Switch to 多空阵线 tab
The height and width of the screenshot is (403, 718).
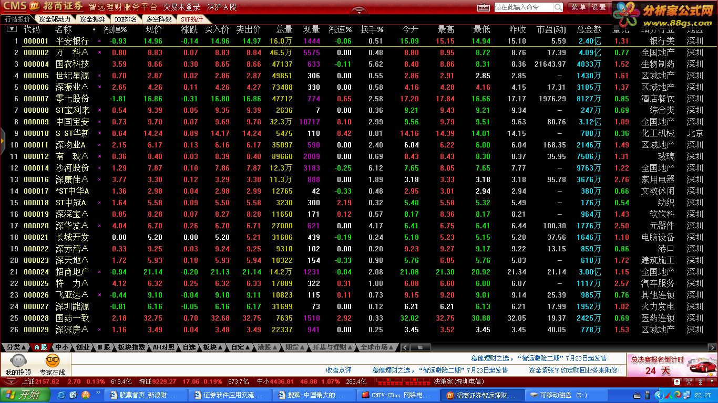(x=159, y=19)
